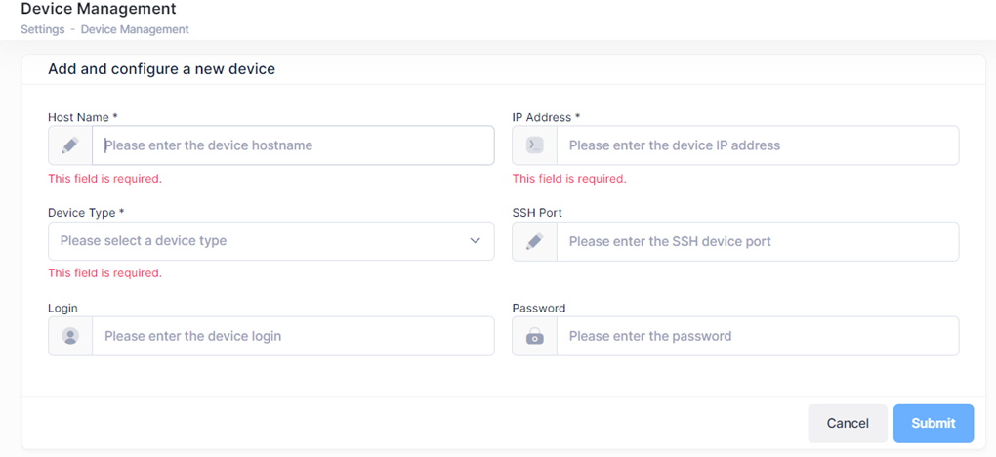This screenshot has height=457, width=996.
Task: Click Device Management breadcrumb link
Action: 135,29
